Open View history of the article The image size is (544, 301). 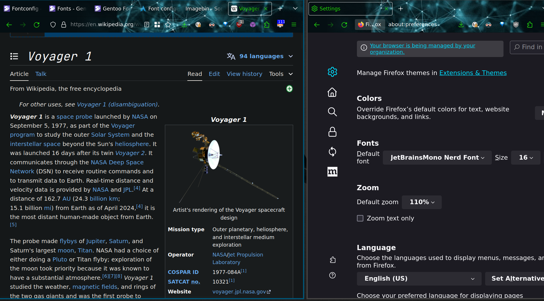244,74
